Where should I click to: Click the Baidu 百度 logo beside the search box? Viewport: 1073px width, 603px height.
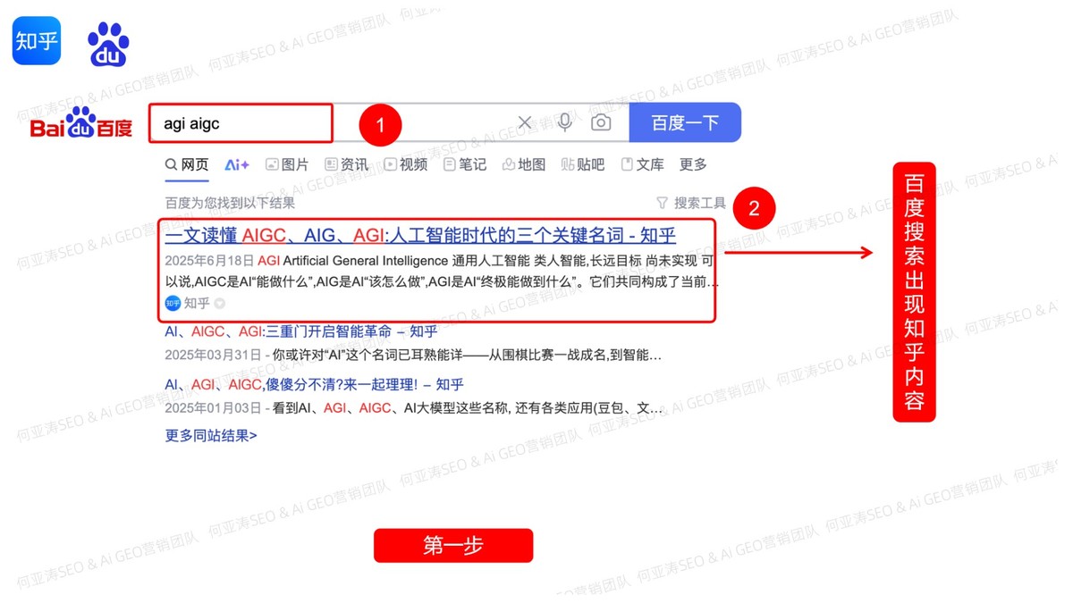coord(81,123)
